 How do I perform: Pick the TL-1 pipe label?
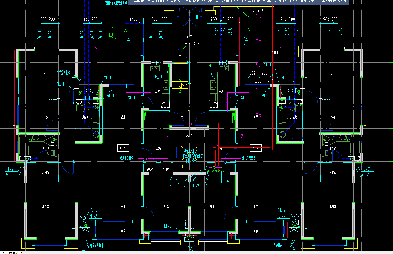(x=110, y=90)
